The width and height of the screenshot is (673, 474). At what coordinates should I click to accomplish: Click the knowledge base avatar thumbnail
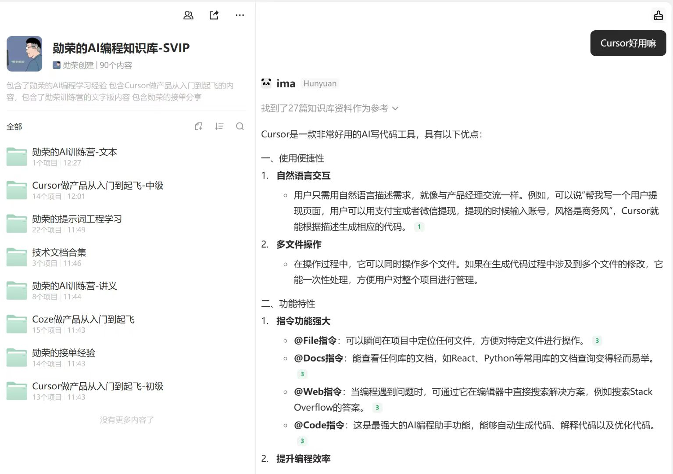coord(25,54)
